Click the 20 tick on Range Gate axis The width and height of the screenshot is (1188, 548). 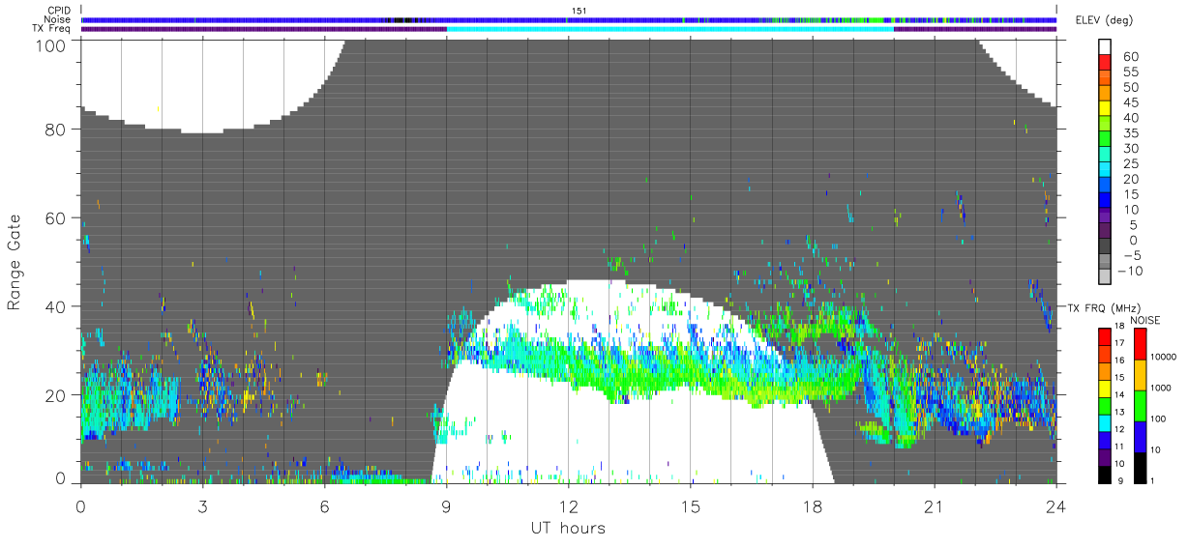point(56,395)
